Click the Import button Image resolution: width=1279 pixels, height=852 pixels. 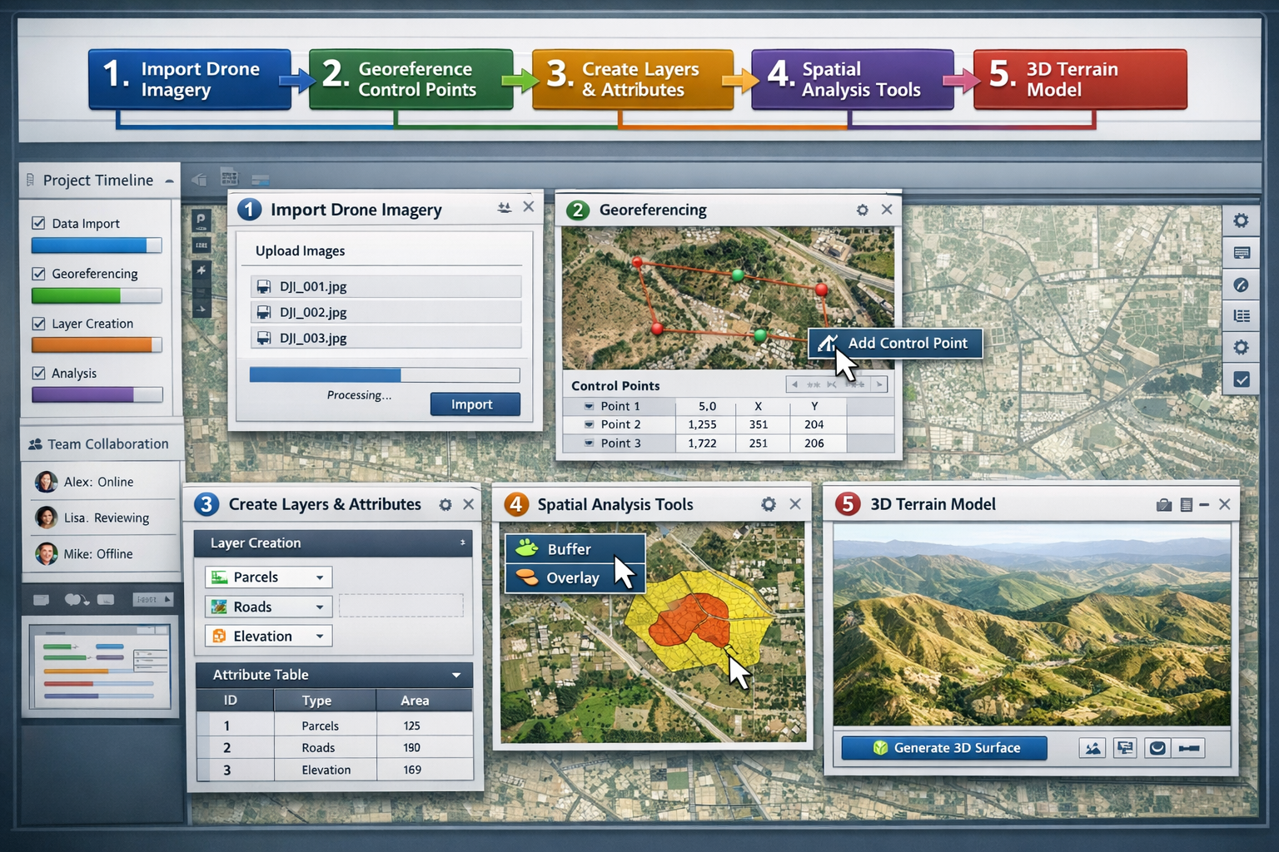point(474,404)
